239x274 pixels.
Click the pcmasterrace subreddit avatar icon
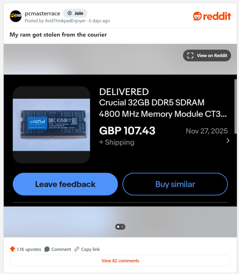(16, 16)
